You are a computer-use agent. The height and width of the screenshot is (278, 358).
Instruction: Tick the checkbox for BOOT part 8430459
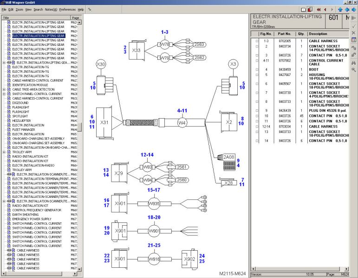click(257, 69)
